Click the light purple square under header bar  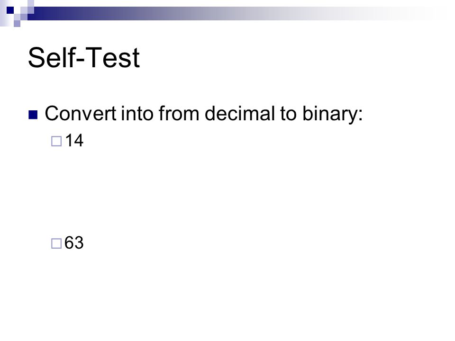coord(17,24)
